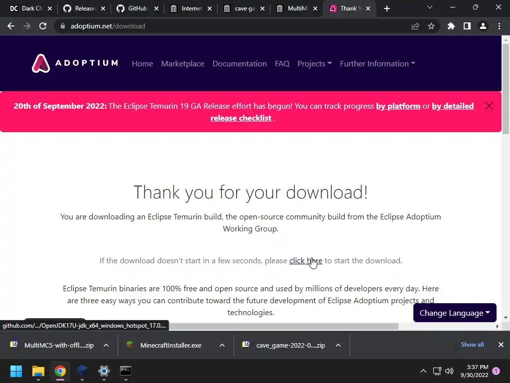The height and width of the screenshot is (383, 510).
Task: Toggle the browser side panel icon
Action: 467,26
